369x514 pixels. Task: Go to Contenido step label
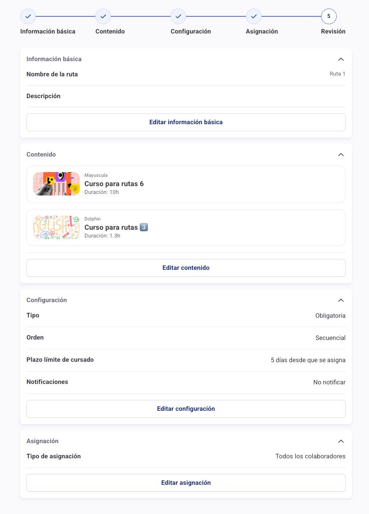(110, 32)
